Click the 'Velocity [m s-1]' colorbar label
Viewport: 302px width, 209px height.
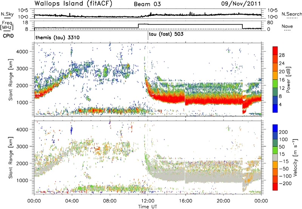(295, 157)
